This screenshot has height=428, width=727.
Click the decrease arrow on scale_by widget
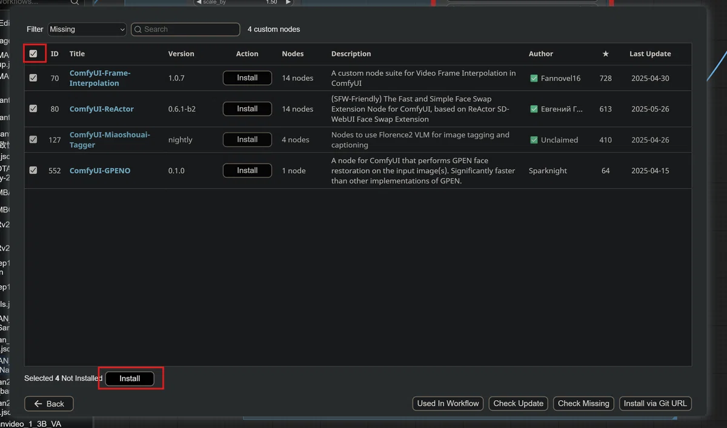click(x=199, y=2)
